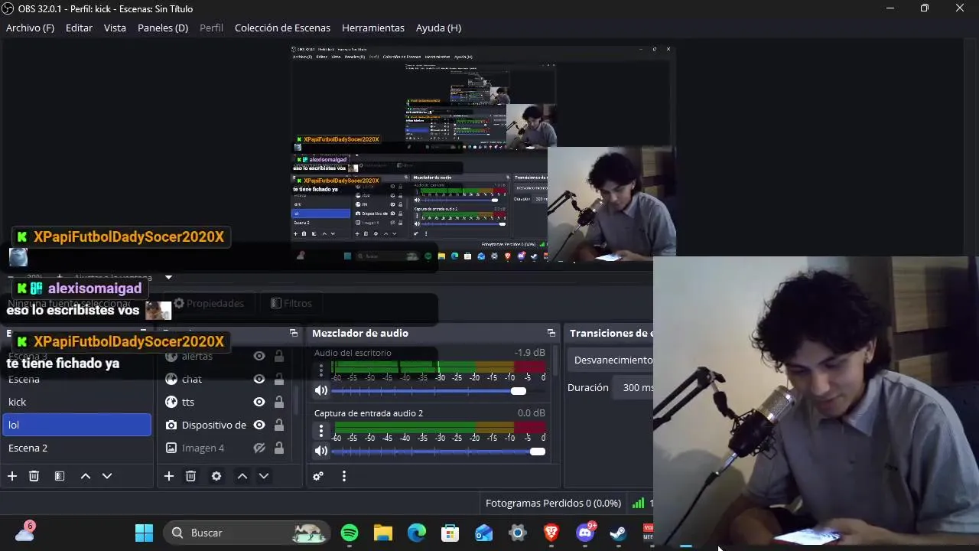Click the Buscar taskbar search box
Viewport: 979px width, 551px height.
click(246, 533)
